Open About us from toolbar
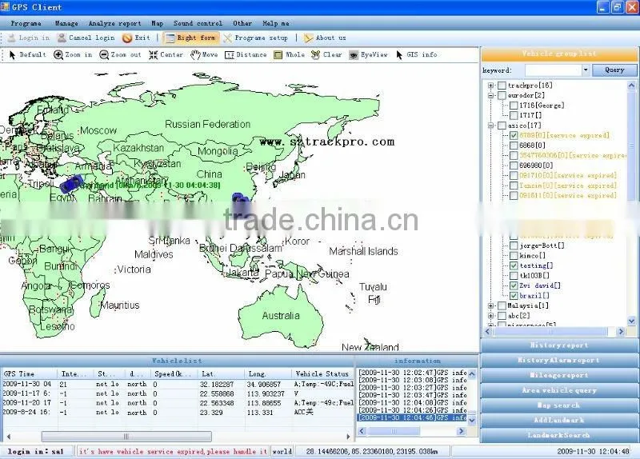 [x=325, y=38]
